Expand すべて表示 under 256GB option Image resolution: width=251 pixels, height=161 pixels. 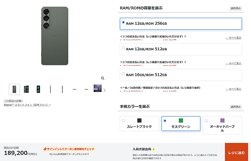pos(233,38)
